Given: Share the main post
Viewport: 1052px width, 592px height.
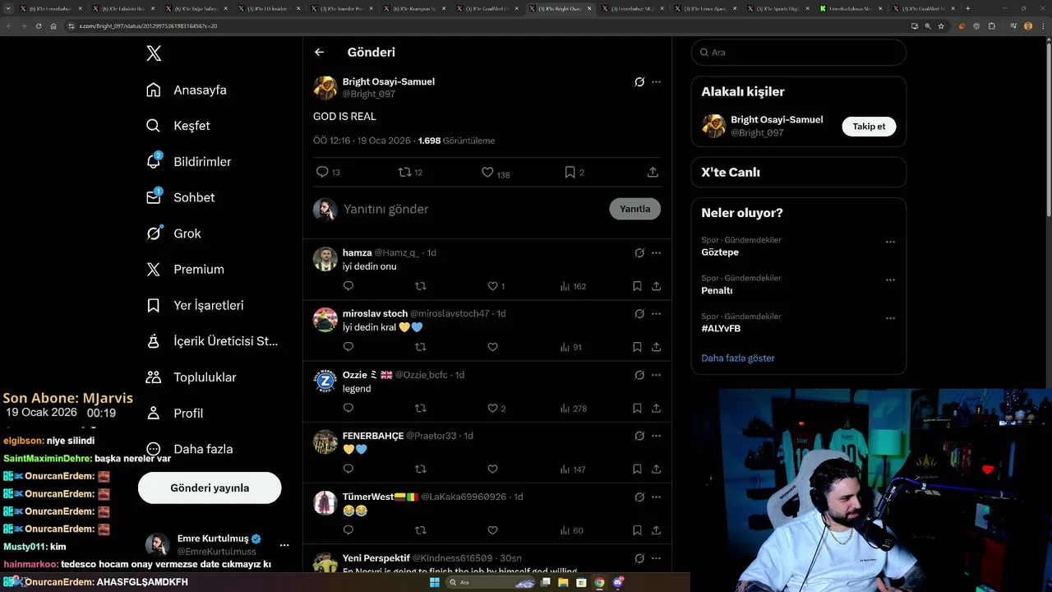Looking at the screenshot, I should [653, 172].
